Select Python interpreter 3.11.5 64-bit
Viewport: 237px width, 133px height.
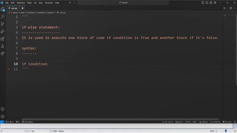(215, 122)
